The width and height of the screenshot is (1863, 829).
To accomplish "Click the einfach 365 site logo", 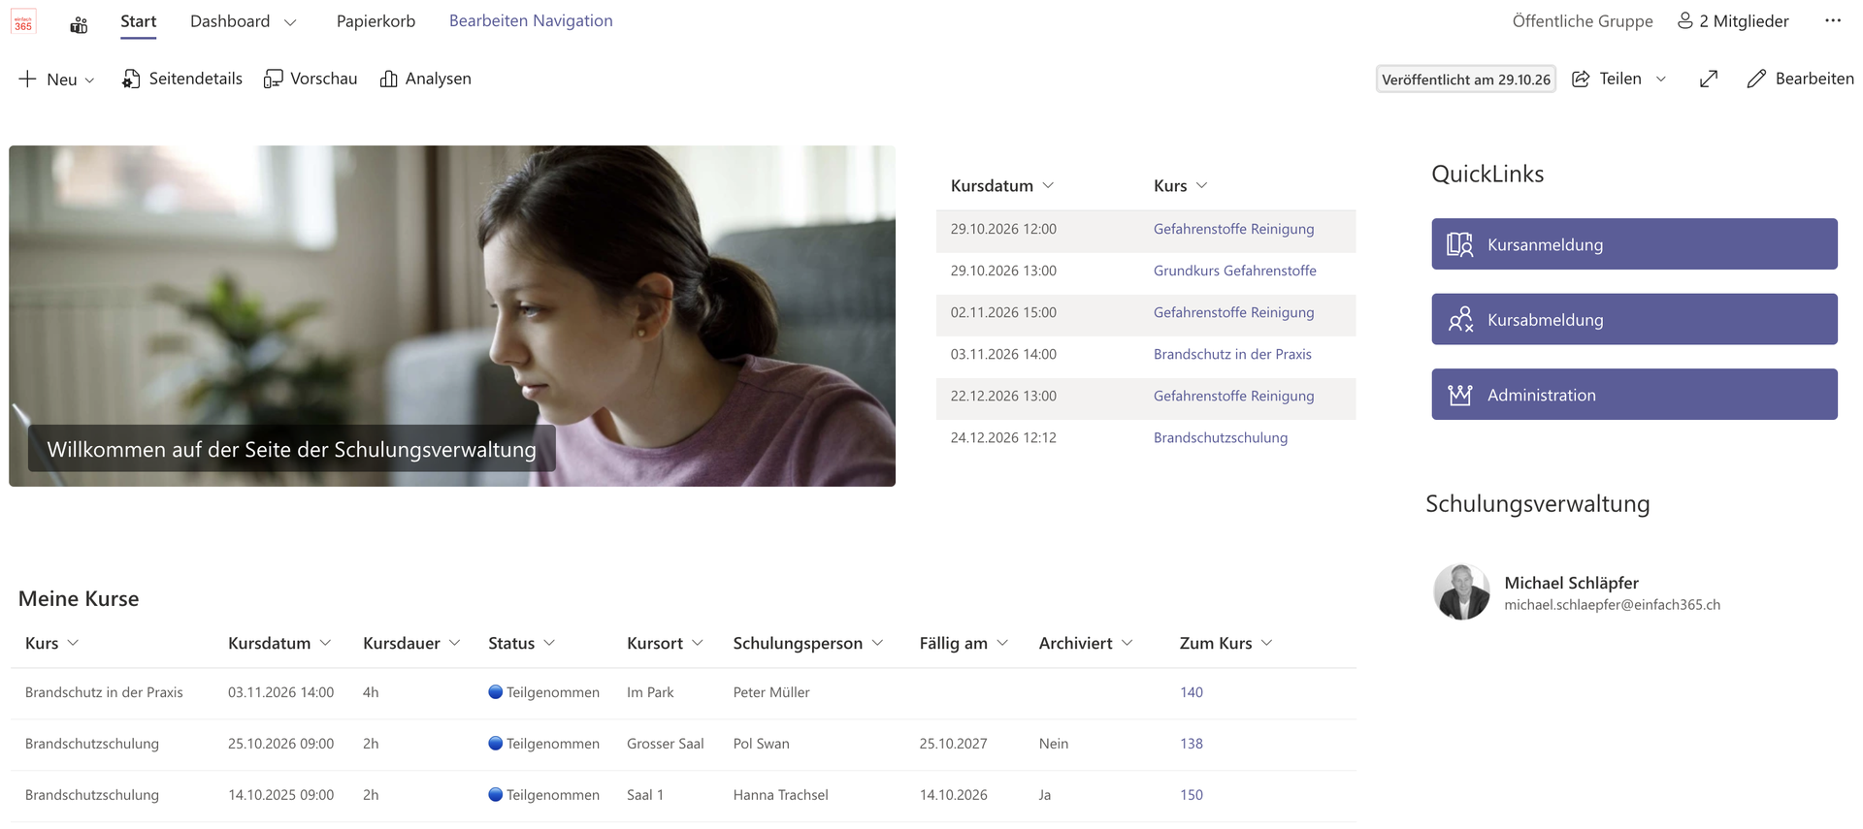I will 23,21.
